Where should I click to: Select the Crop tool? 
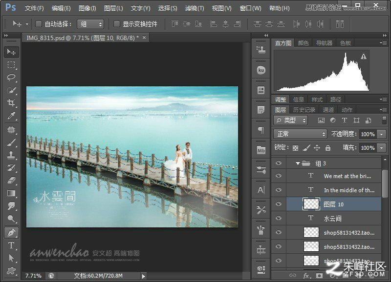click(11, 103)
